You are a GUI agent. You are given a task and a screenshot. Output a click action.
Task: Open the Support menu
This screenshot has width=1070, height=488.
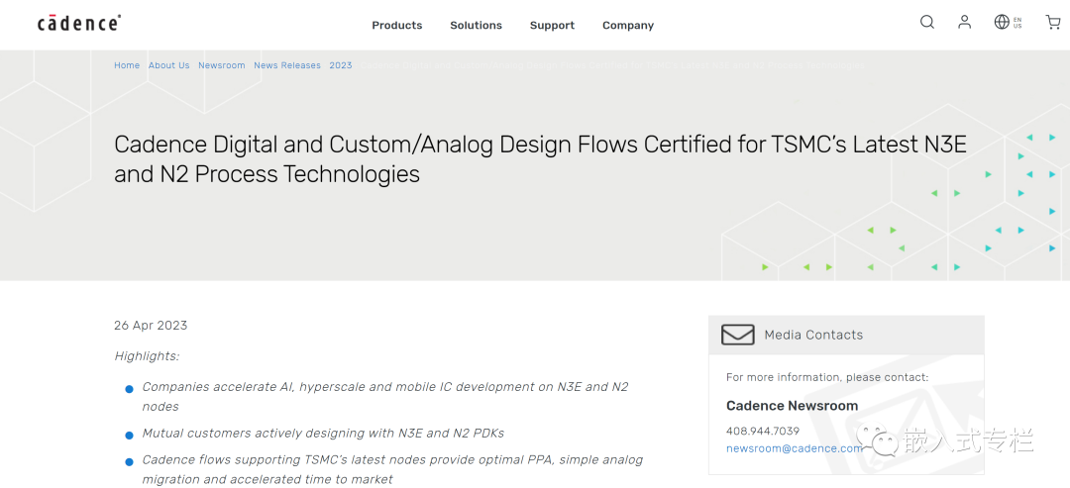coord(552,25)
